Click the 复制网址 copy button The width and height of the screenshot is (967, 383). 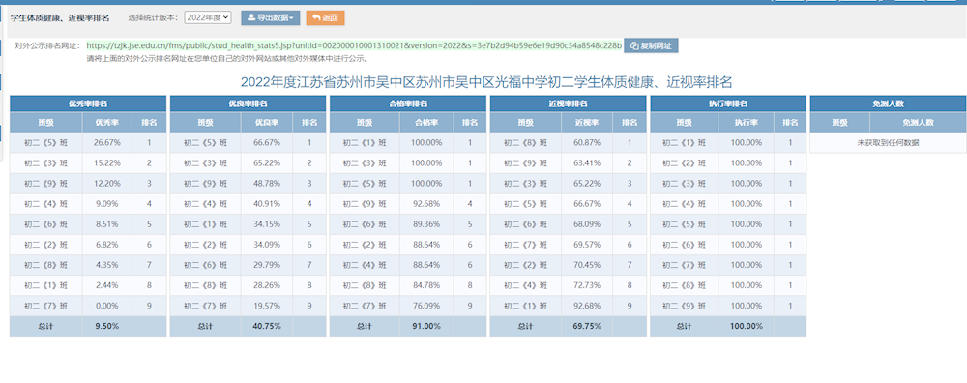click(x=651, y=45)
